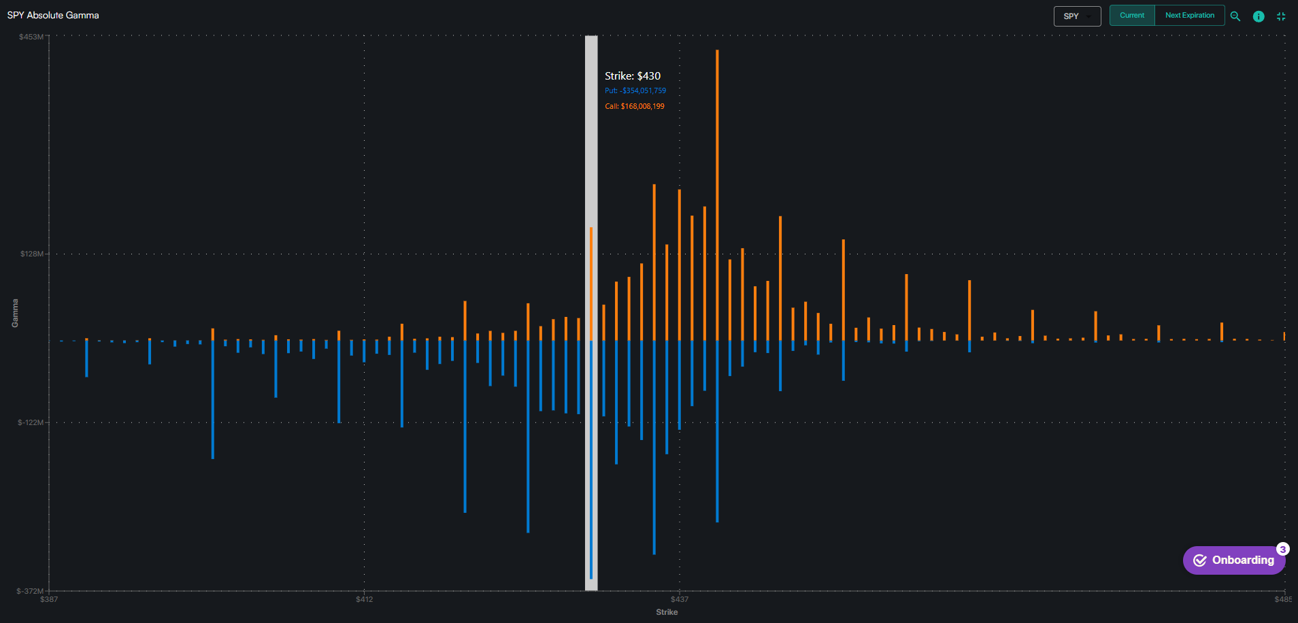1298x623 pixels.
Task: Open the purple Onboarding button
Action: click(1234, 560)
